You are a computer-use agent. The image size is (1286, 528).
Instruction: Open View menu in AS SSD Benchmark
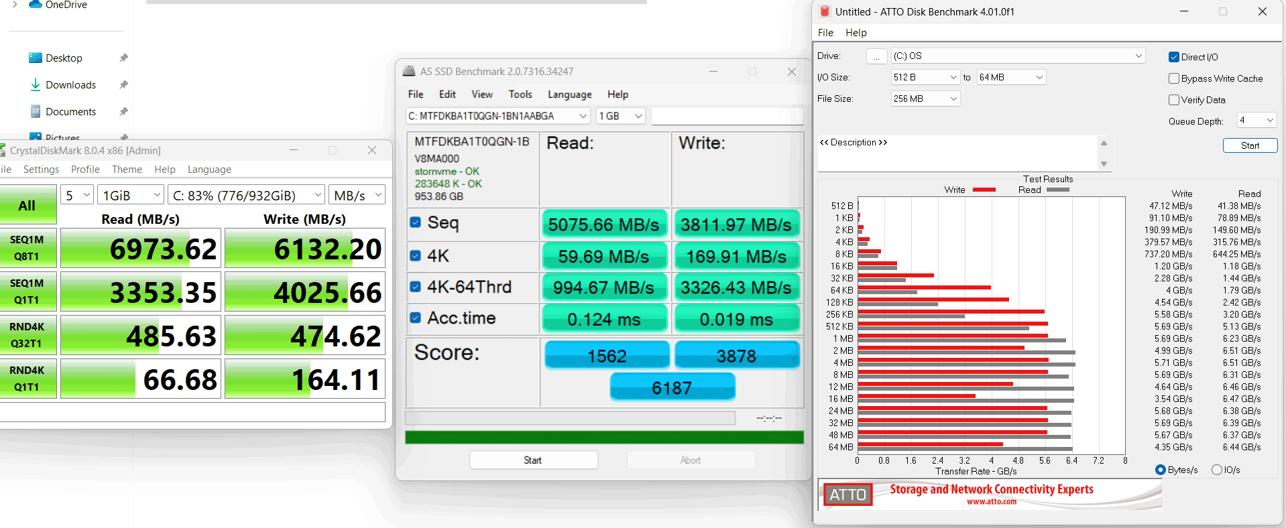click(x=482, y=94)
